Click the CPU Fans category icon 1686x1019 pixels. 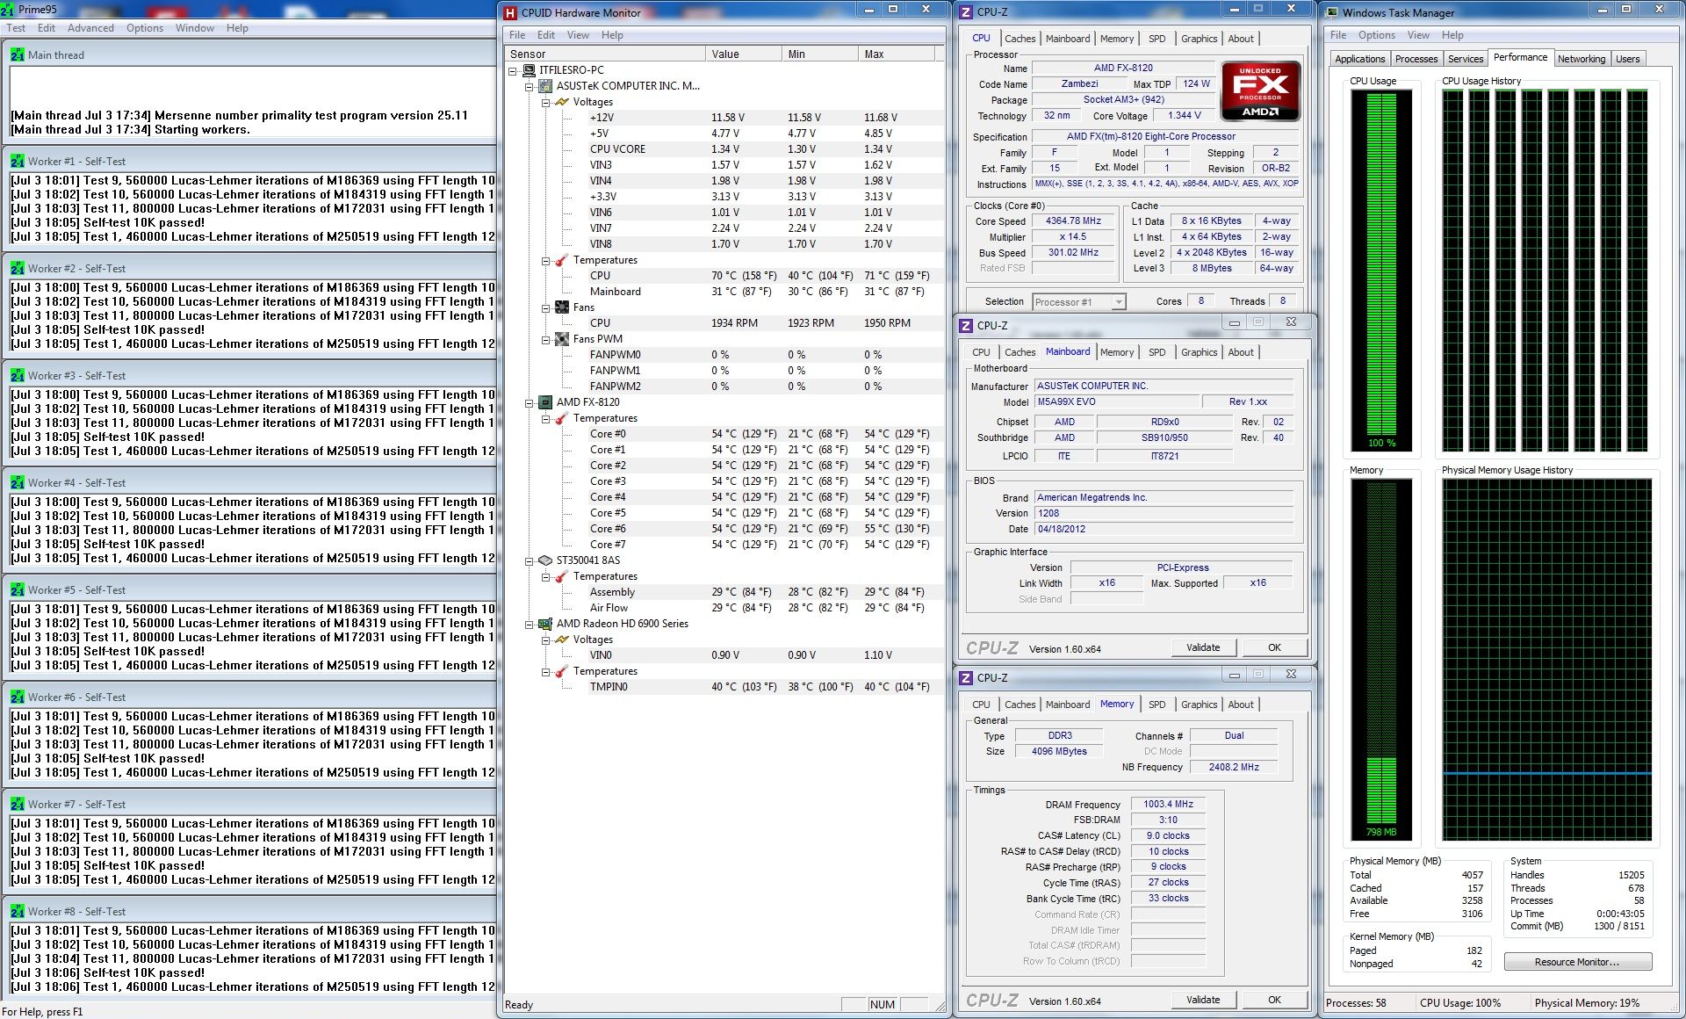(x=562, y=307)
